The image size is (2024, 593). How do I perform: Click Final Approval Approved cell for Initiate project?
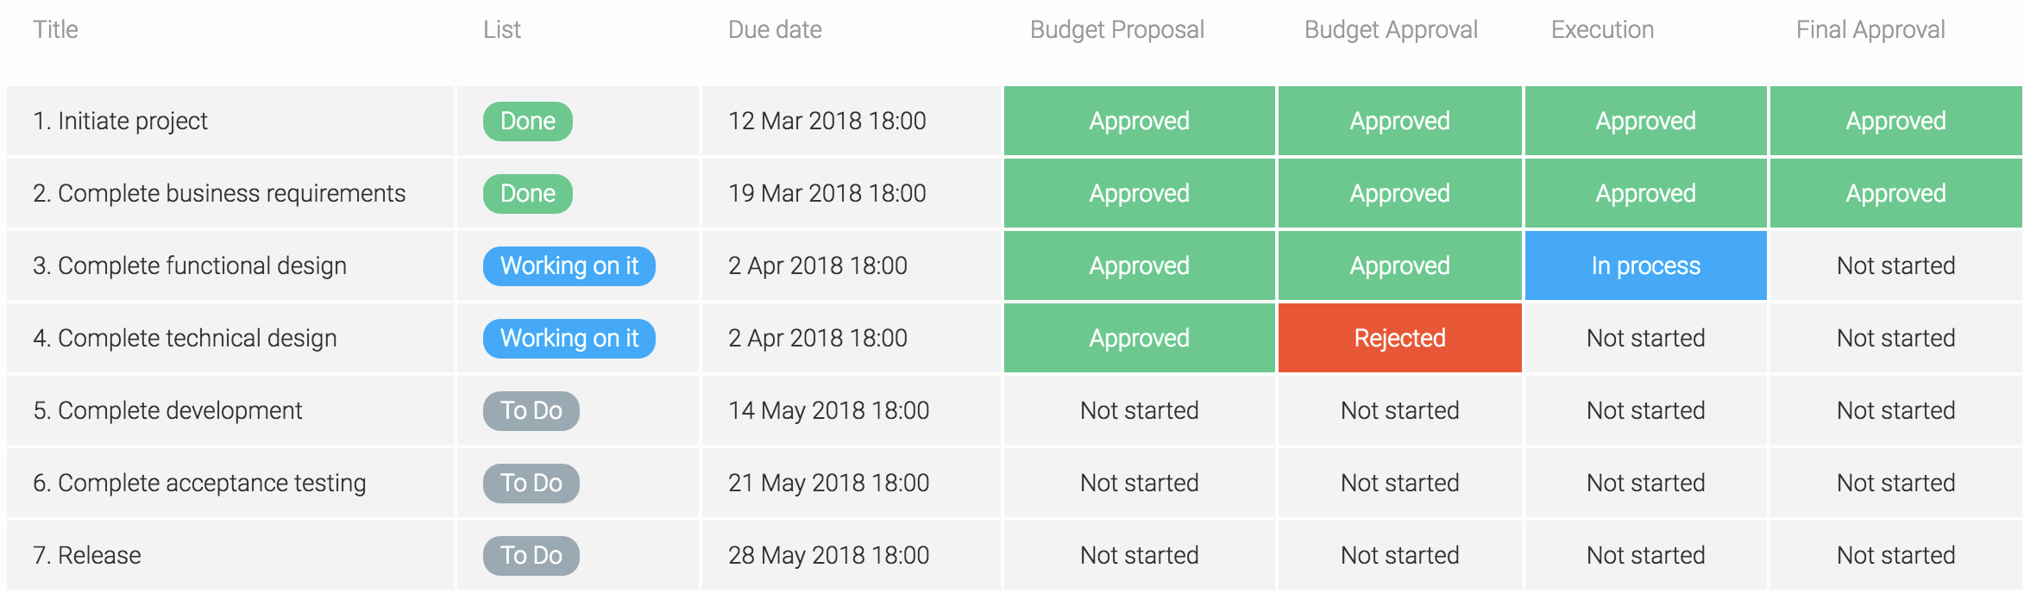(x=1895, y=121)
